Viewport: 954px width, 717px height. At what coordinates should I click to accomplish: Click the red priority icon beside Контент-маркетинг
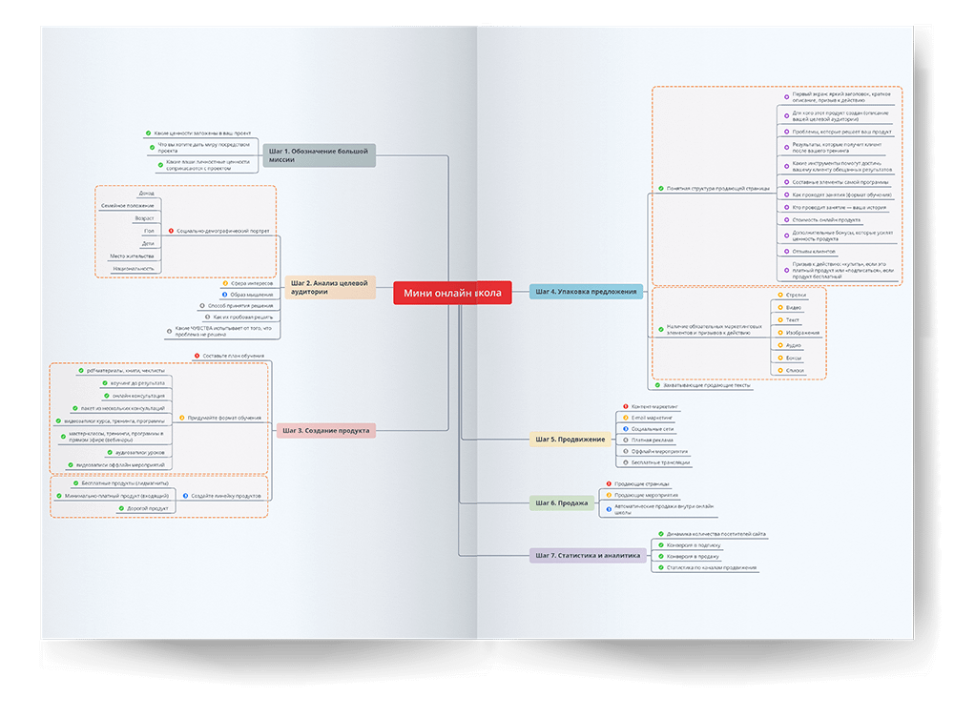click(x=625, y=406)
